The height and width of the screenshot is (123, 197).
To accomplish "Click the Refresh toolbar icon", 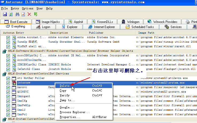I will tap(11, 14).
